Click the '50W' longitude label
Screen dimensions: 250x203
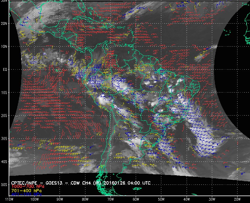point(161,199)
